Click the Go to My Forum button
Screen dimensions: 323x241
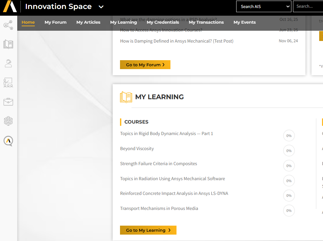coord(145,65)
